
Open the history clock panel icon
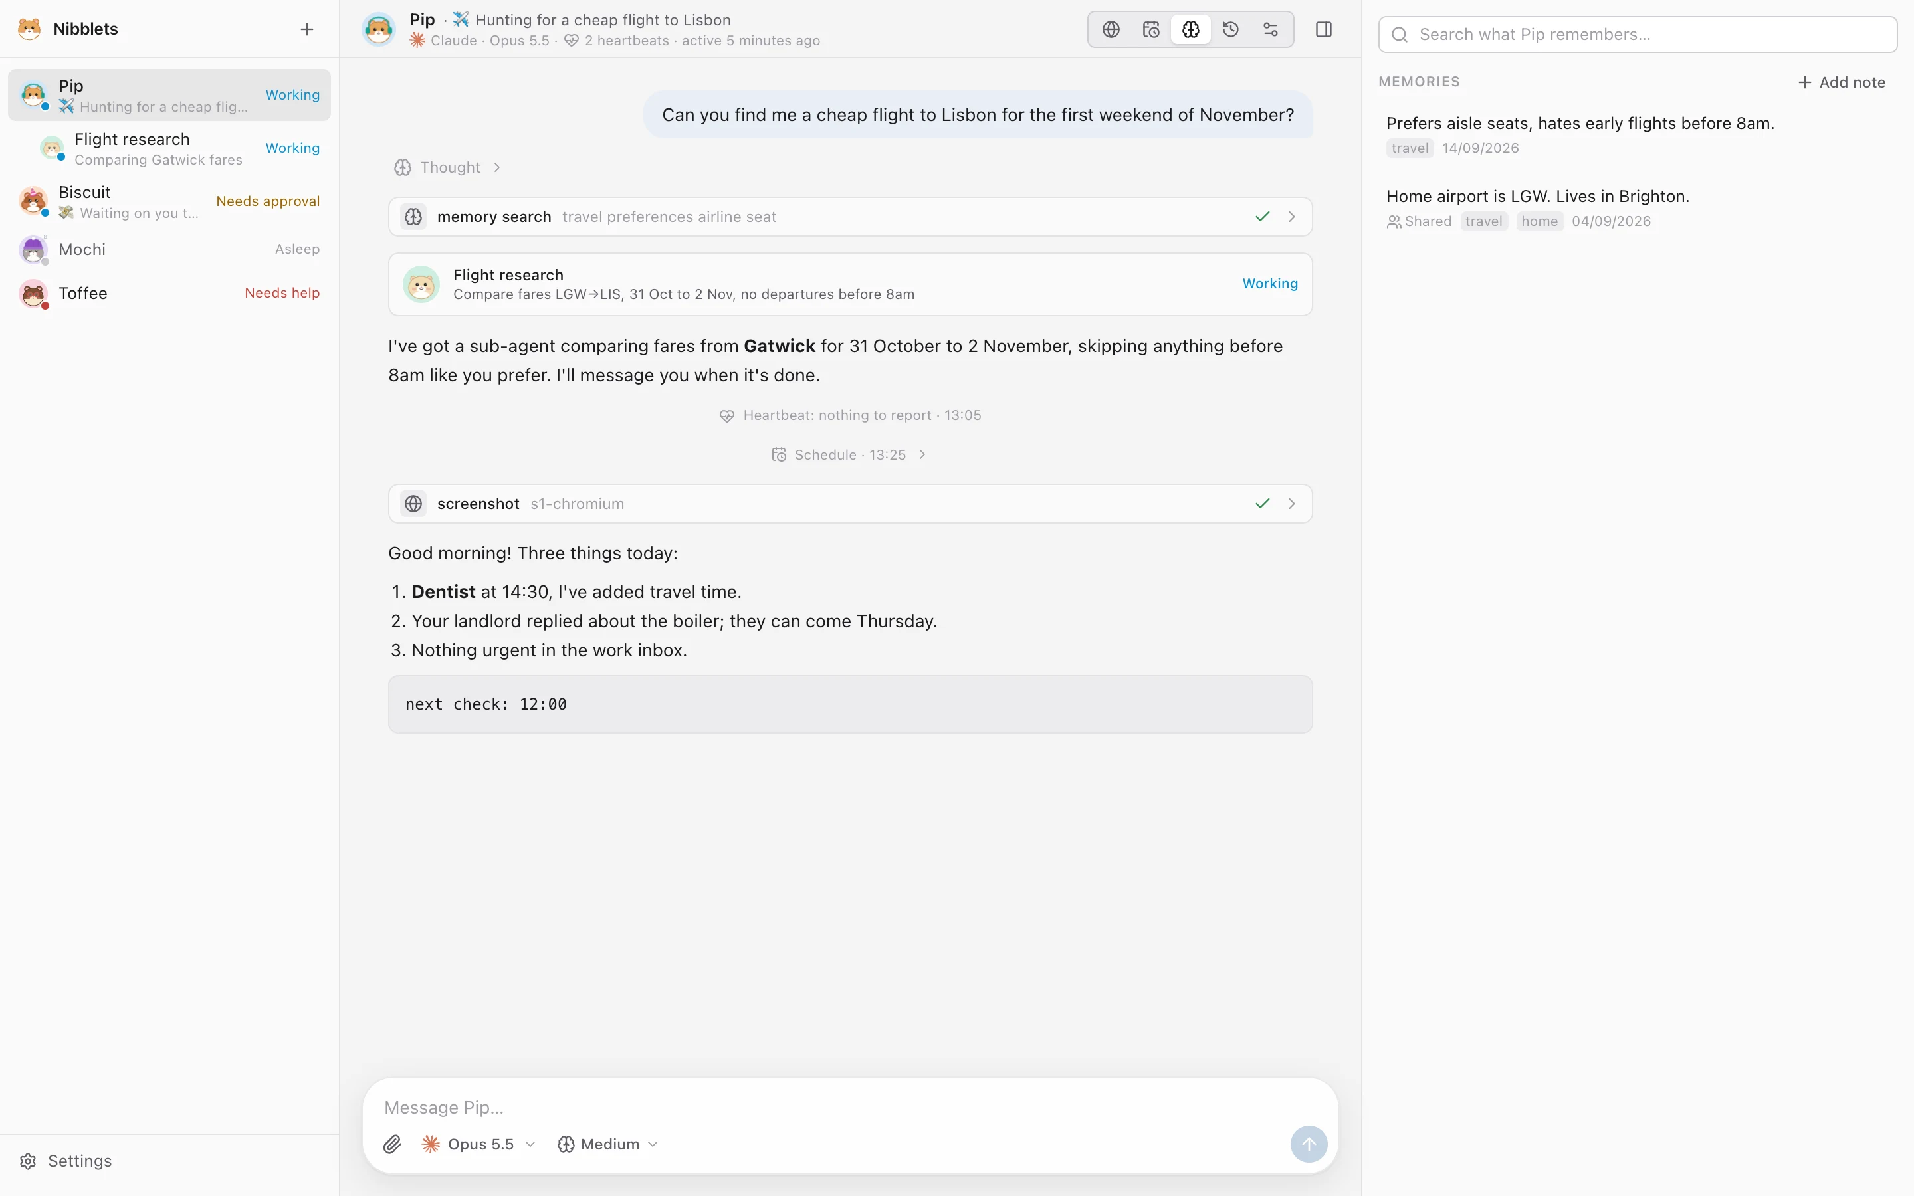(1231, 29)
